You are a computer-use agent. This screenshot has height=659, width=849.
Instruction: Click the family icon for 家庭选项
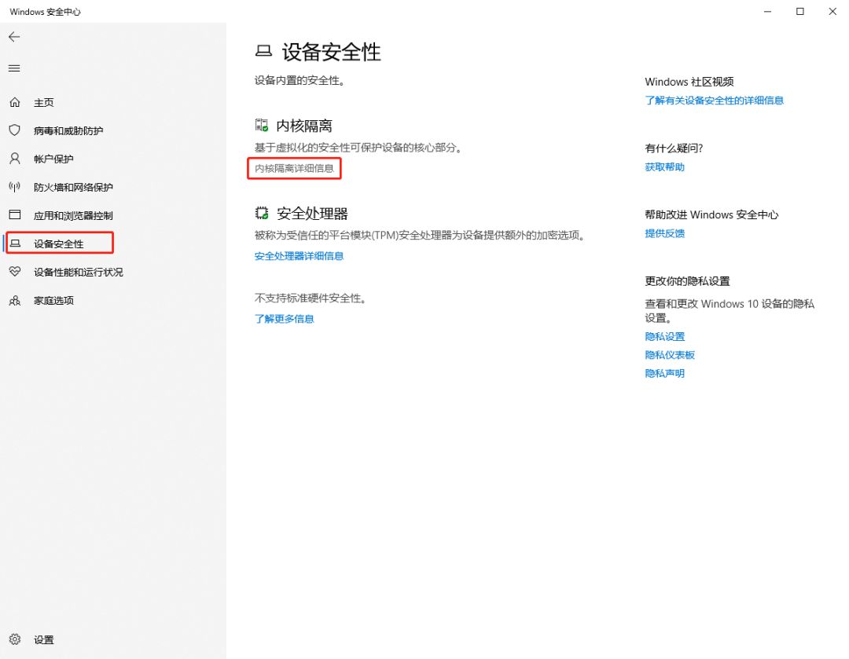[15, 300]
